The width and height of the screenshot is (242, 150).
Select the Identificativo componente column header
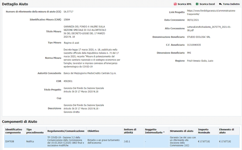pos(15,131)
